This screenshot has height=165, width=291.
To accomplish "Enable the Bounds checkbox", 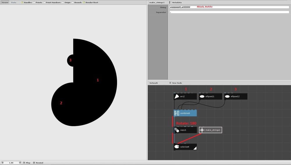I will [x=73, y=2].
